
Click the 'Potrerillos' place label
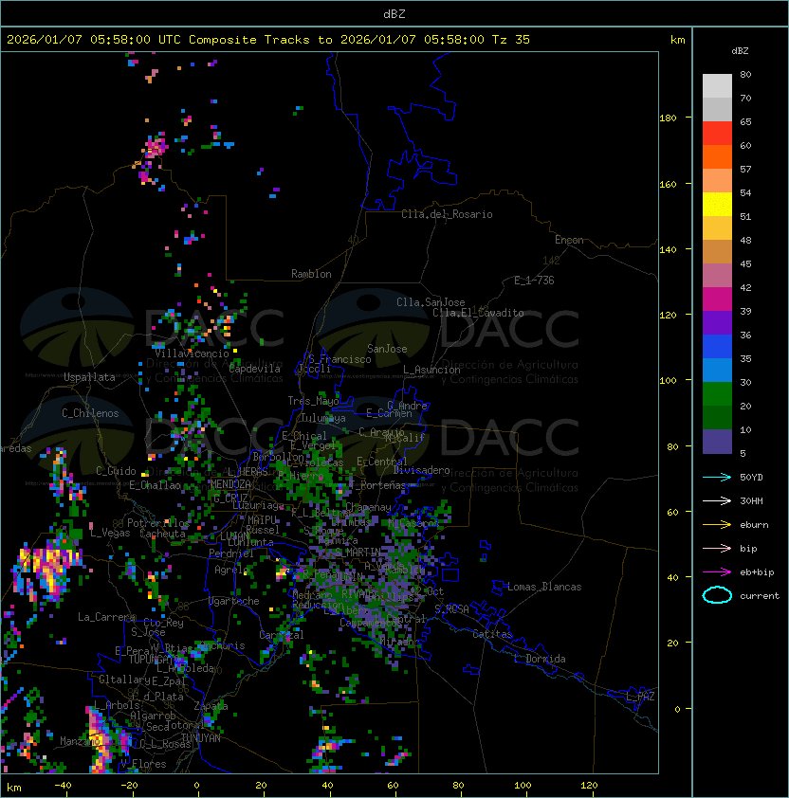[x=158, y=523]
